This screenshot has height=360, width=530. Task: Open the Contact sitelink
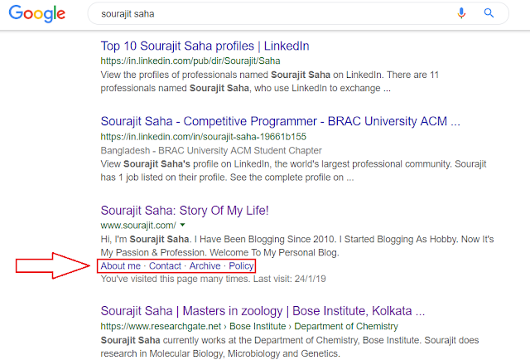pos(165,265)
